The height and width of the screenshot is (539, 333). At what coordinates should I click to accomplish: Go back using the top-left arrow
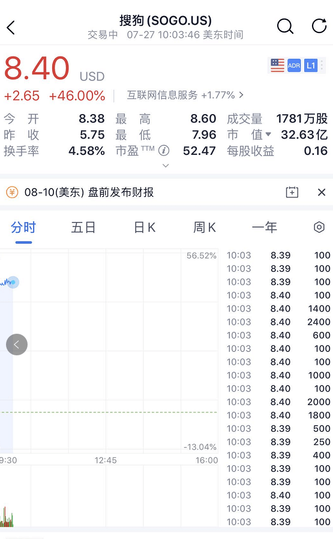pyautogui.click(x=11, y=28)
